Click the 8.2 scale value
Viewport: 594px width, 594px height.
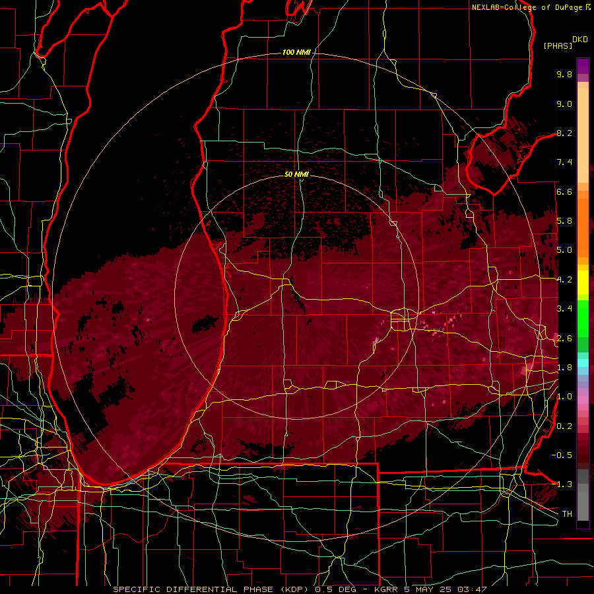[564, 133]
